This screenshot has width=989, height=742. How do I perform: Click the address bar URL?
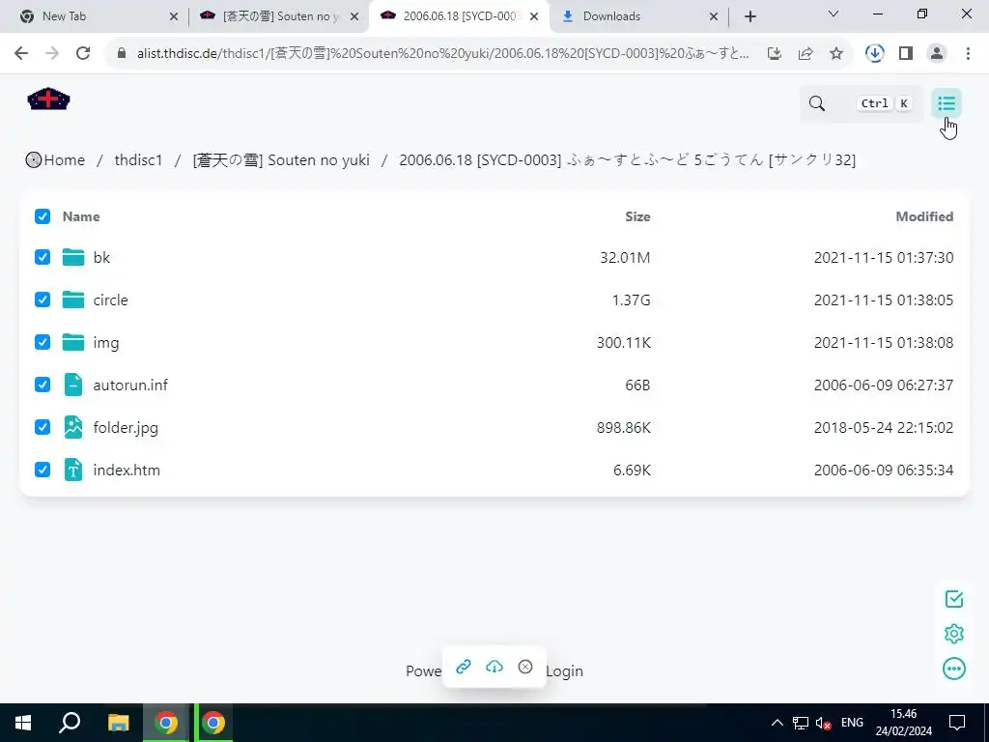tap(442, 54)
